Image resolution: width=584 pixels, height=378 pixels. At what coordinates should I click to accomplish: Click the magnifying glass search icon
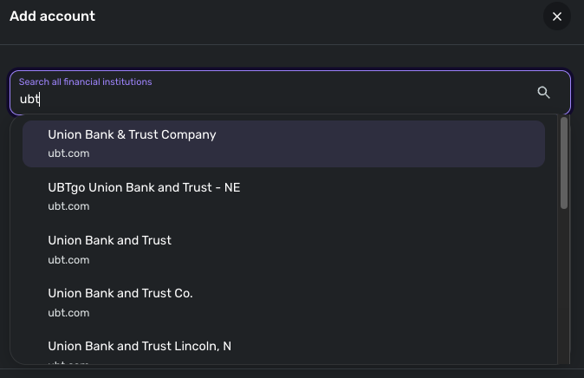click(x=543, y=92)
